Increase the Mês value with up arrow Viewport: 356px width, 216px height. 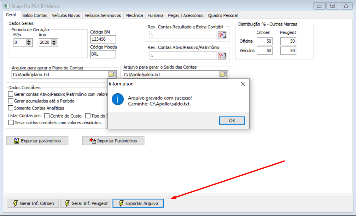click(29, 41)
